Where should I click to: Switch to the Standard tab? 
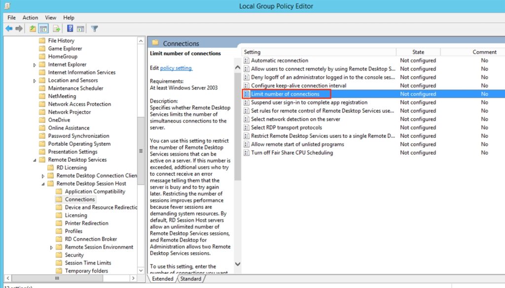click(x=190, y=279)
